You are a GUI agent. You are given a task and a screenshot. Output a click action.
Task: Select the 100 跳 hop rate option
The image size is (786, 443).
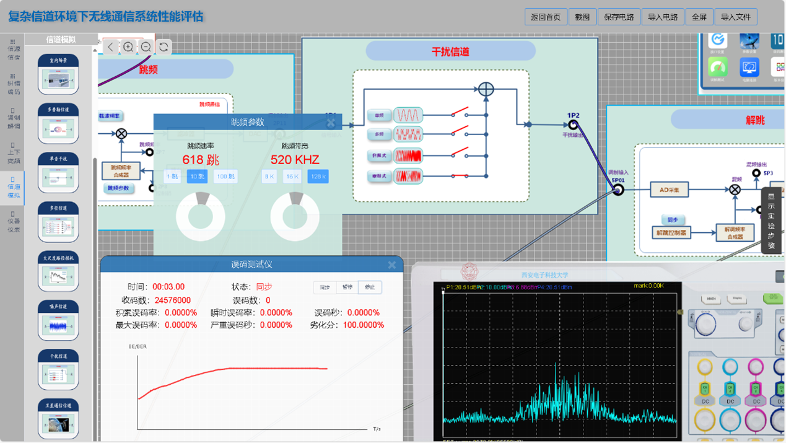(225, 177)
